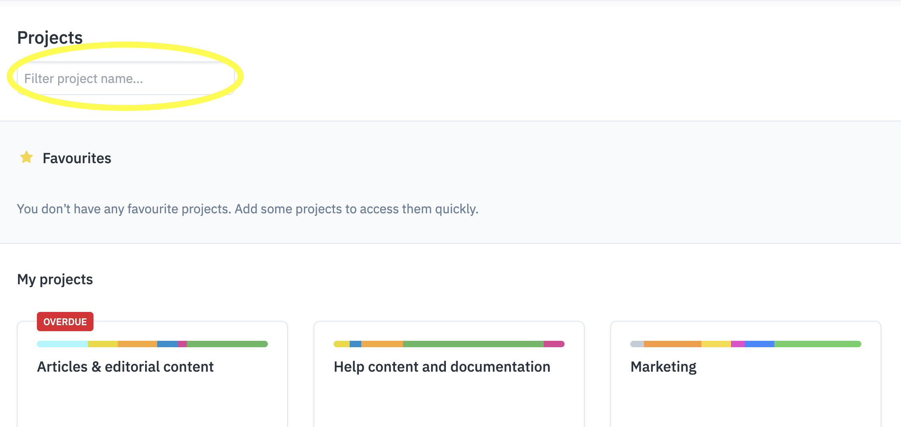Open the "Help content and documentation" project

pyautogui.click(x=442, y=366)
